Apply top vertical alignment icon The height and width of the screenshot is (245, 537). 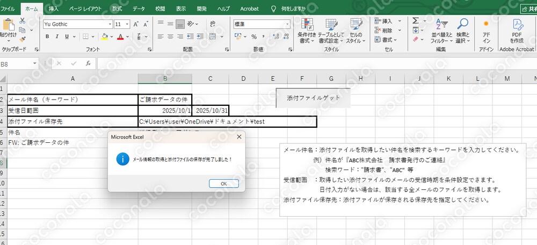pyautogui.click(x=160, y=24)
